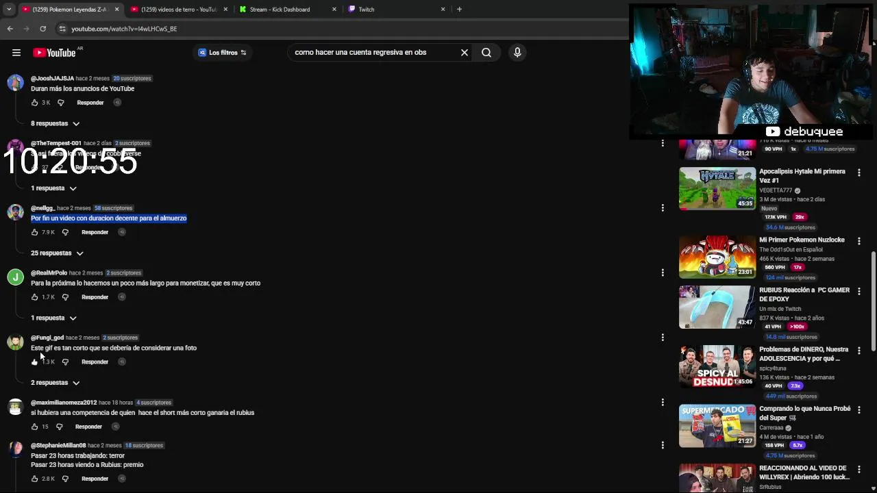Like the @nellgg_ comment
Viewport: 877px width, 493px height.
[x=35, y=232]
